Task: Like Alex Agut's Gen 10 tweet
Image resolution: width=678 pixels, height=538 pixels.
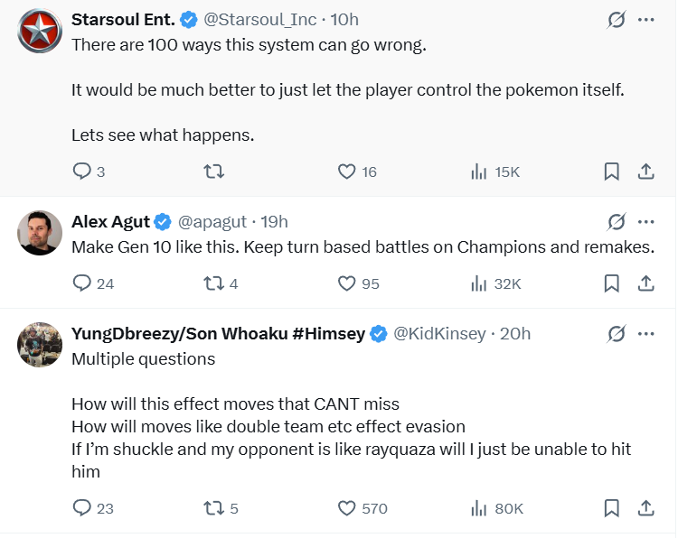Action: click(346, 283)
